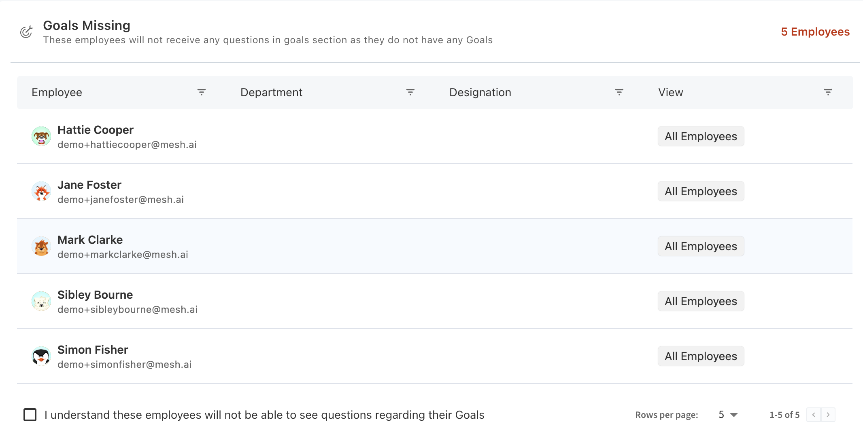Click All Employees button for Jane Foster
The height and width of the screenshot is (443, 863).
click(x=701, y=191)
